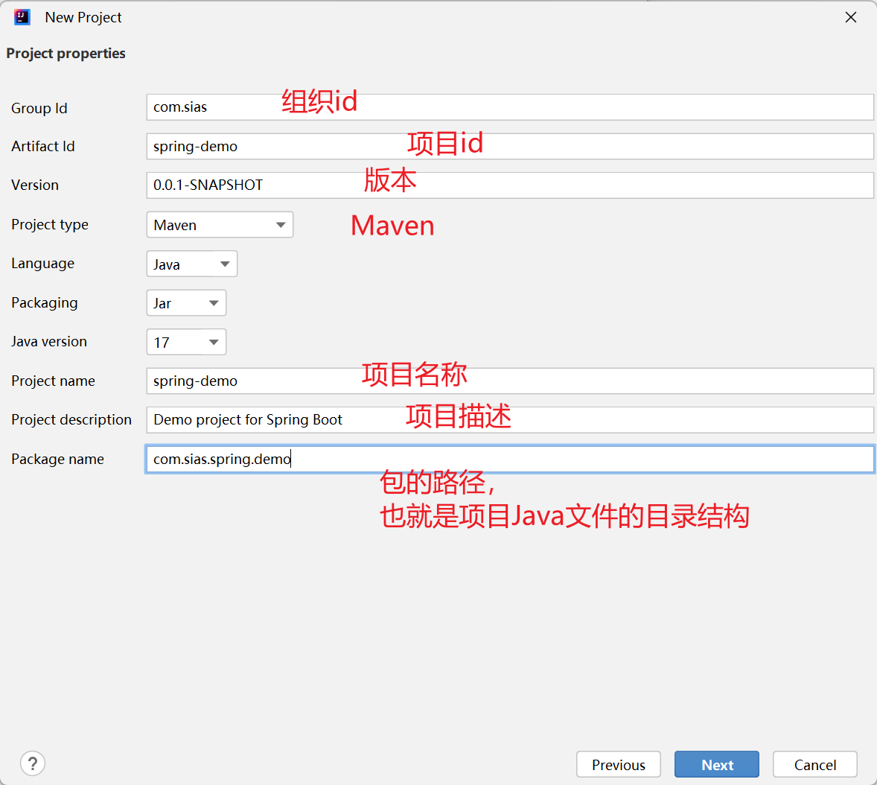Click the Package name label
Screen dimensions: 877x785
pos(57,460)
